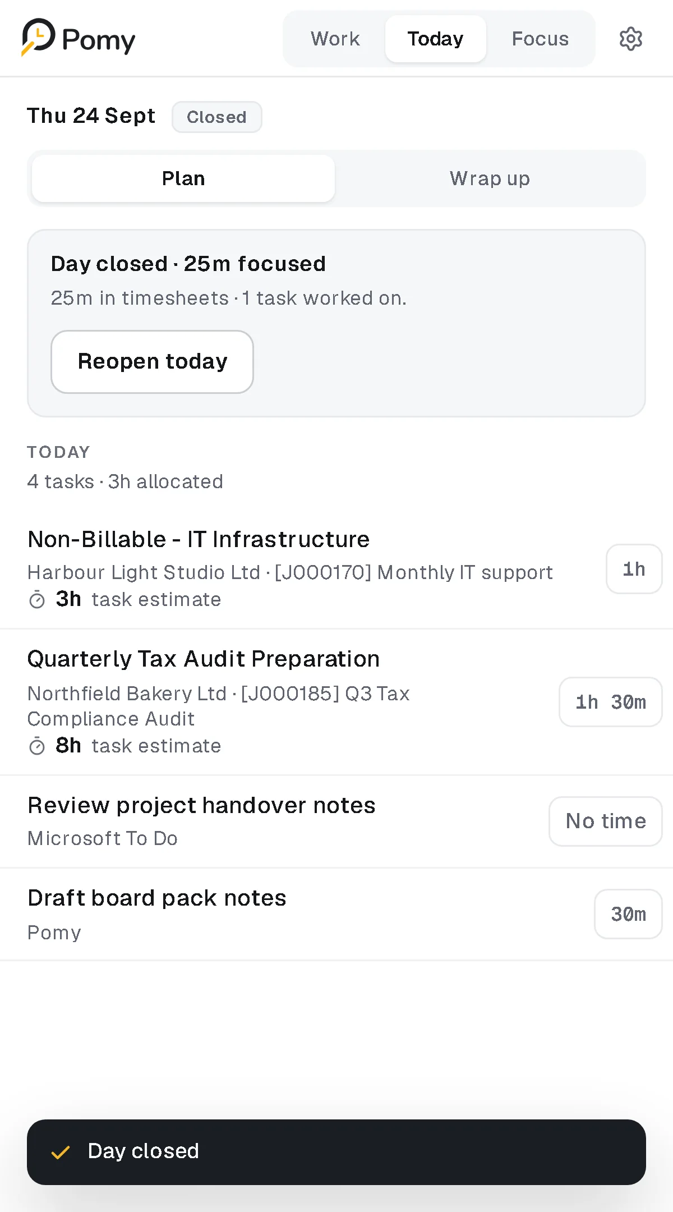Switch to the Wrap up segment
Viewport: 673px width, 1212px height.
pos(490,178)
